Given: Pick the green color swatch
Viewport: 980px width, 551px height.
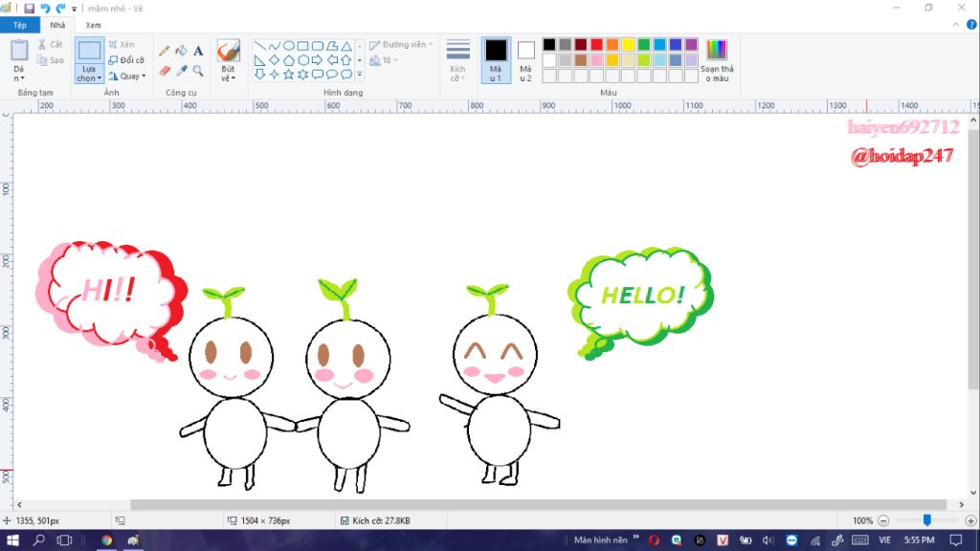Looking at the screenshot, I should click(644, 44).
